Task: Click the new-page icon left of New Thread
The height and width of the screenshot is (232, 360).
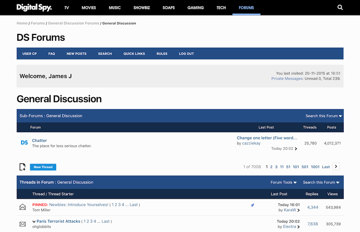Action: [x=22, y=167]
